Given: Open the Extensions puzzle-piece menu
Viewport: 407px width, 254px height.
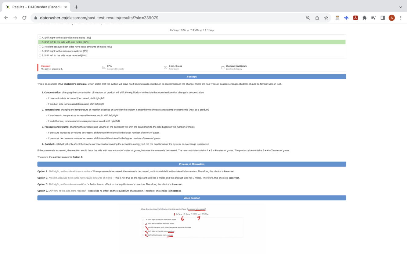Looking at the screenshot, I should click(x=364, y=18).
